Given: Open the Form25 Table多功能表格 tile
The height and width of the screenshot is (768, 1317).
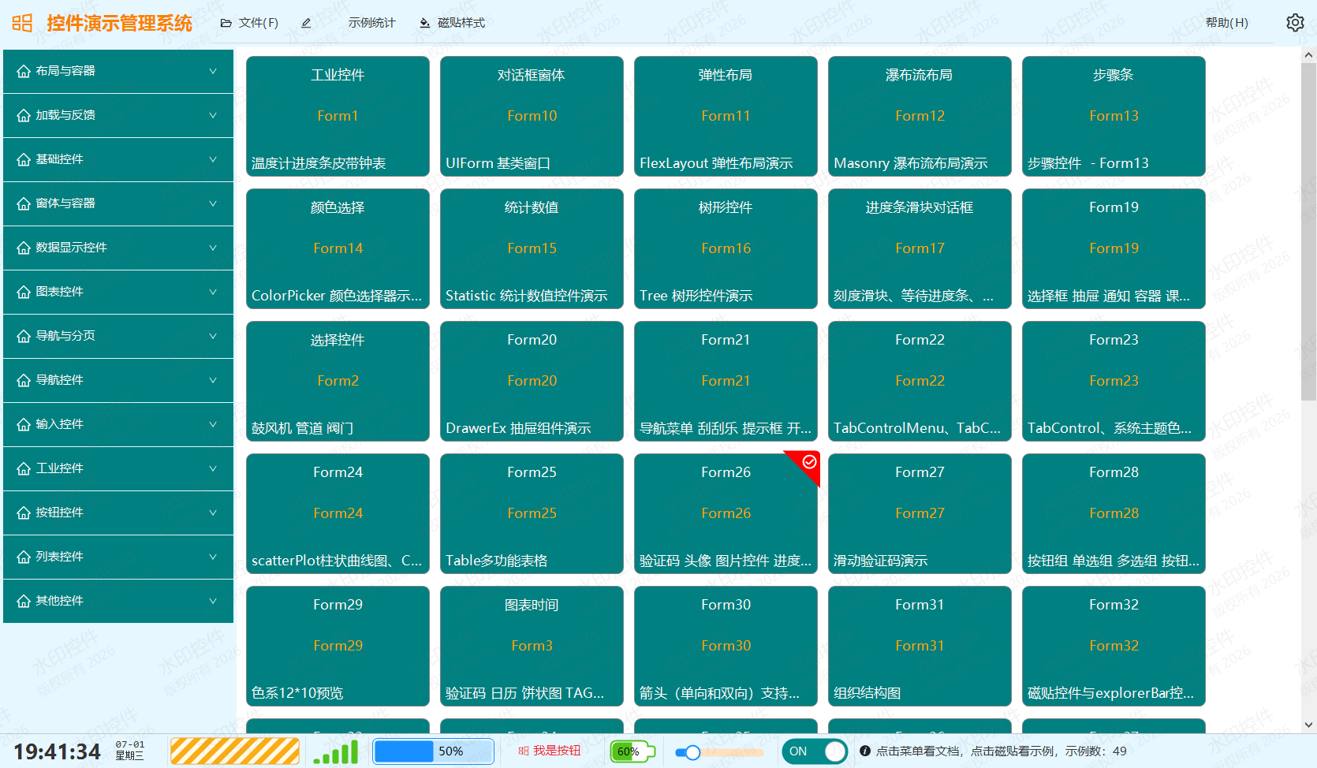Looking at the screenshot, I should pos(532,513).
